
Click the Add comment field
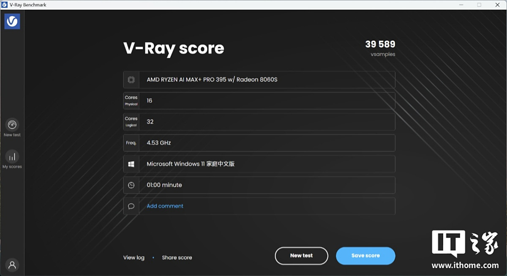[165, 206]
